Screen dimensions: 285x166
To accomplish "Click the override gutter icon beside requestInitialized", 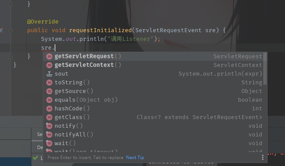I will 1,30.
